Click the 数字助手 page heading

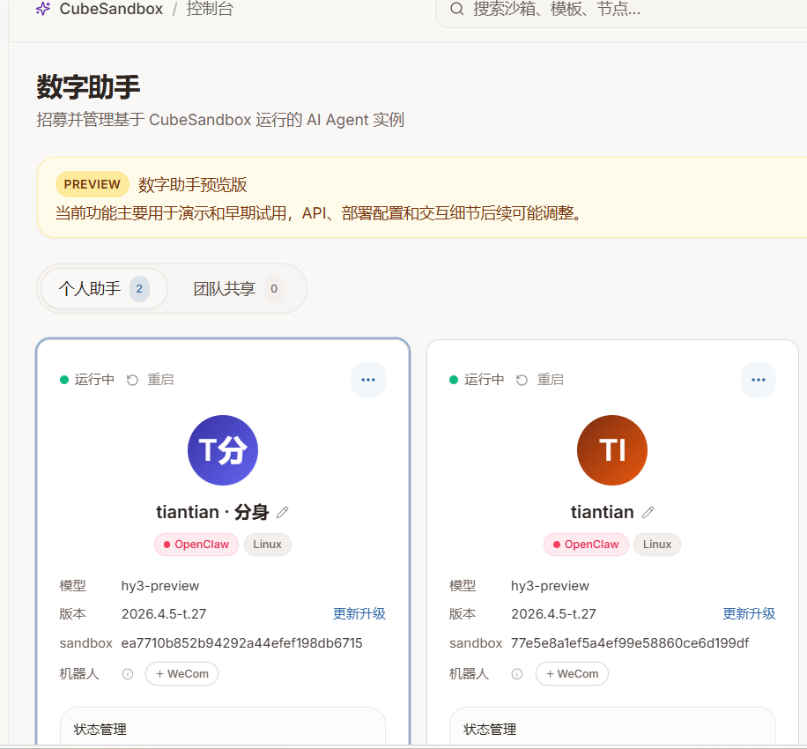tap(88, 86)
